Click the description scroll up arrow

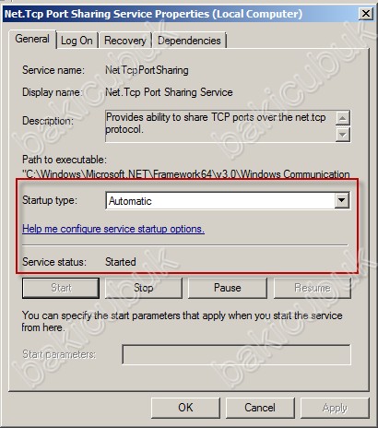click(x=343, y=118)
